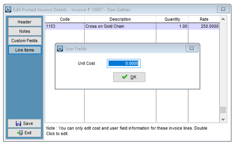Click the vertical scrollbar thumb
Screen dimensions: 237x146
click(223, 110)
